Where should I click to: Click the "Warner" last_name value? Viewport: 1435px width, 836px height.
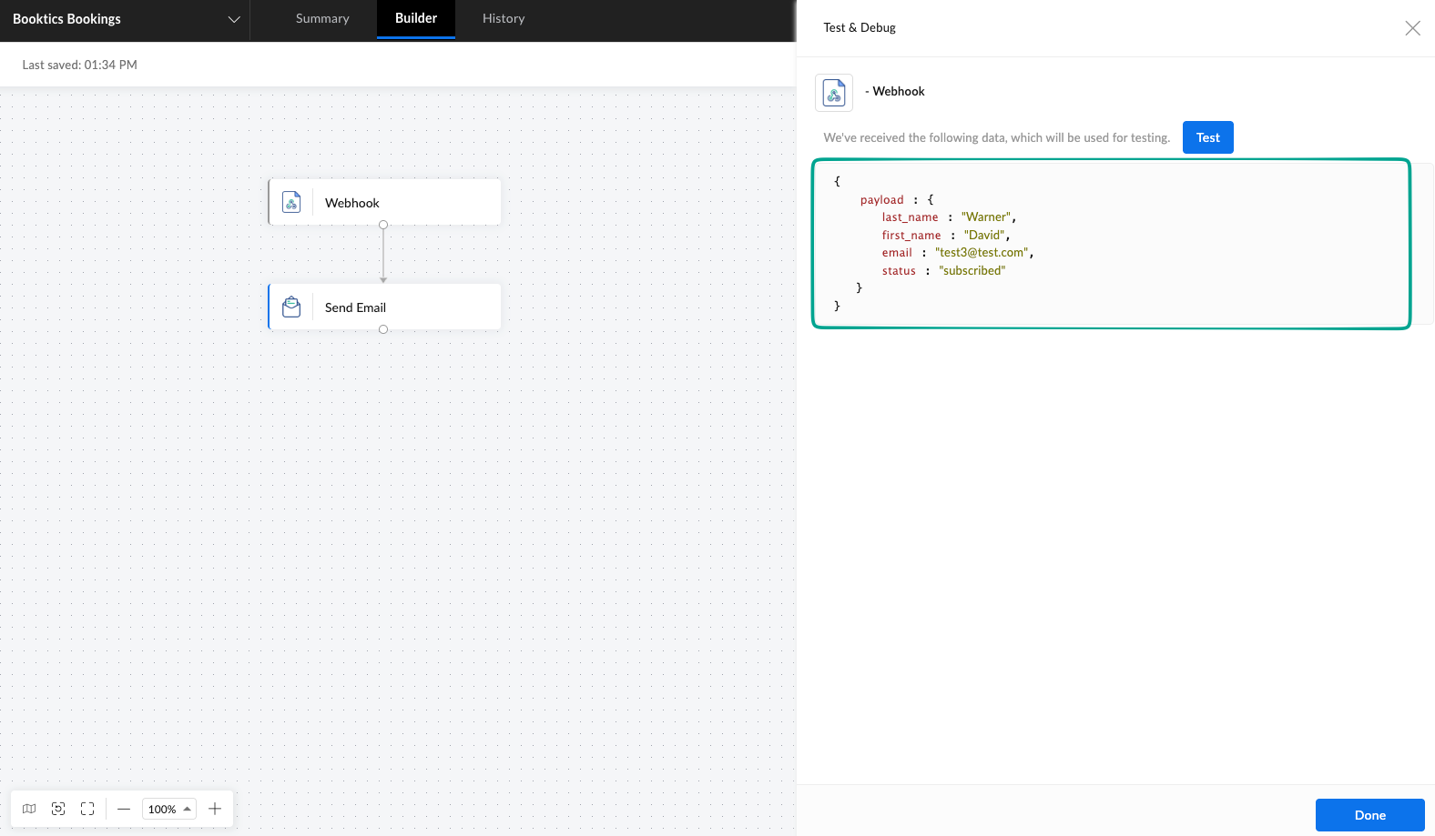click(986, 217)
